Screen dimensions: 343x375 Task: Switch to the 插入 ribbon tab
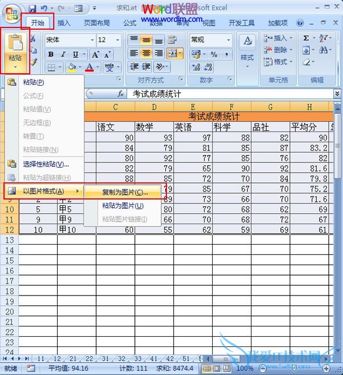[x=64, y=23]
